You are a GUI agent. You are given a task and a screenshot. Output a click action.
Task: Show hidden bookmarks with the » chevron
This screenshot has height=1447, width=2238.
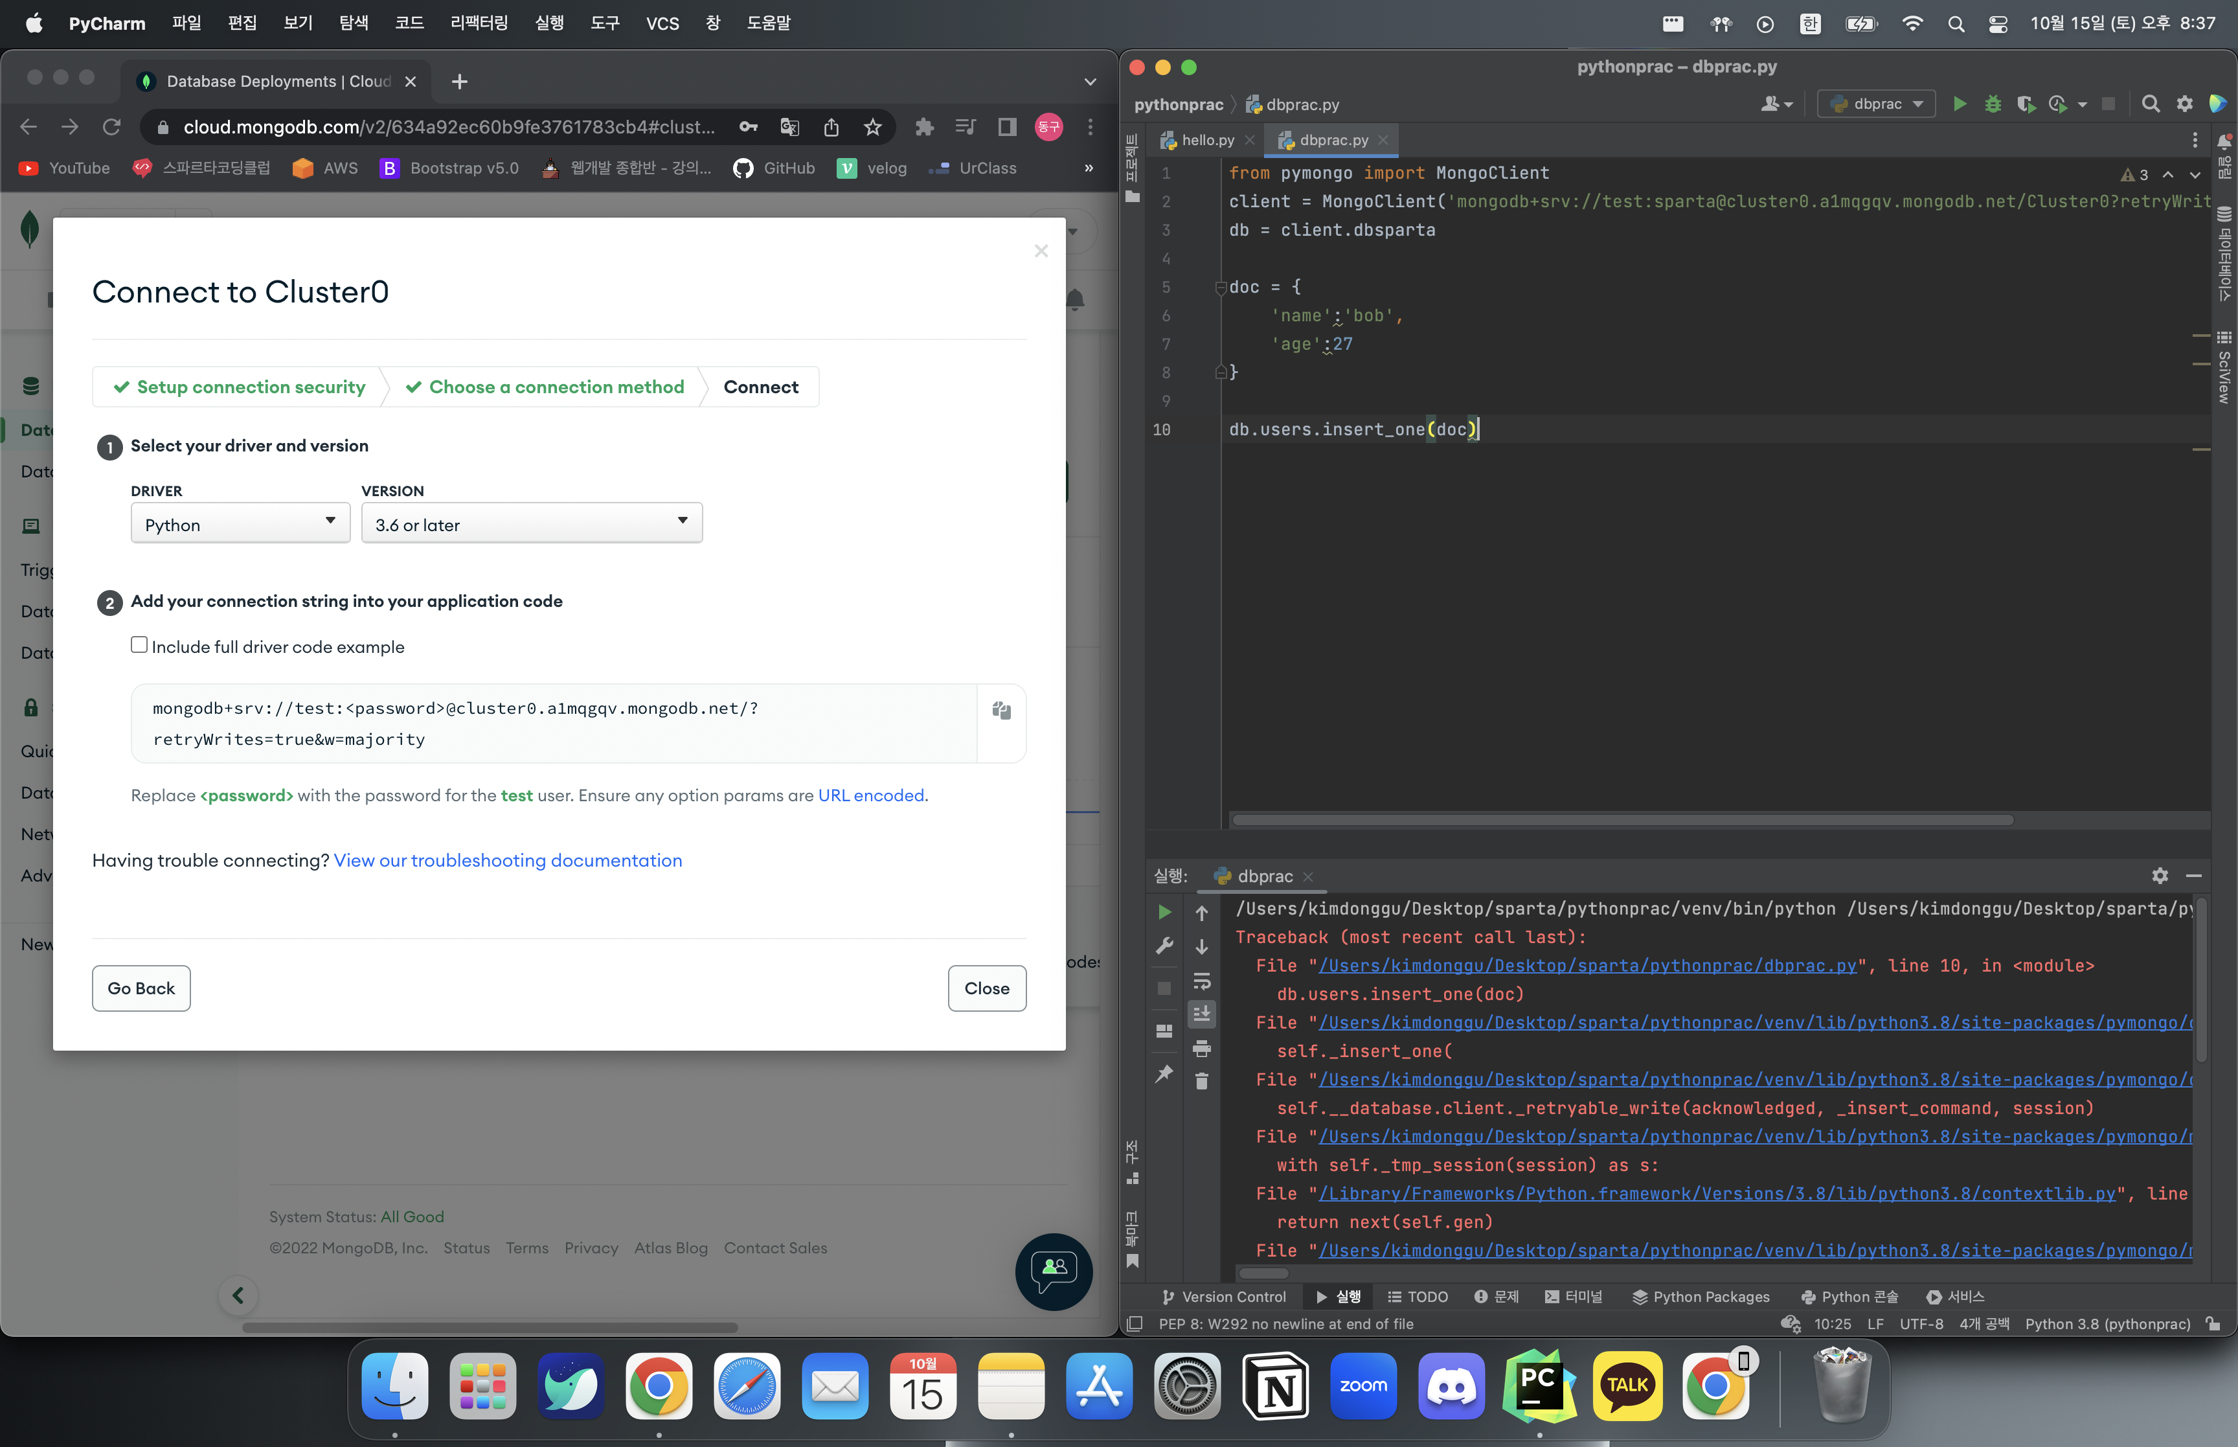[x=1089, y=168]
